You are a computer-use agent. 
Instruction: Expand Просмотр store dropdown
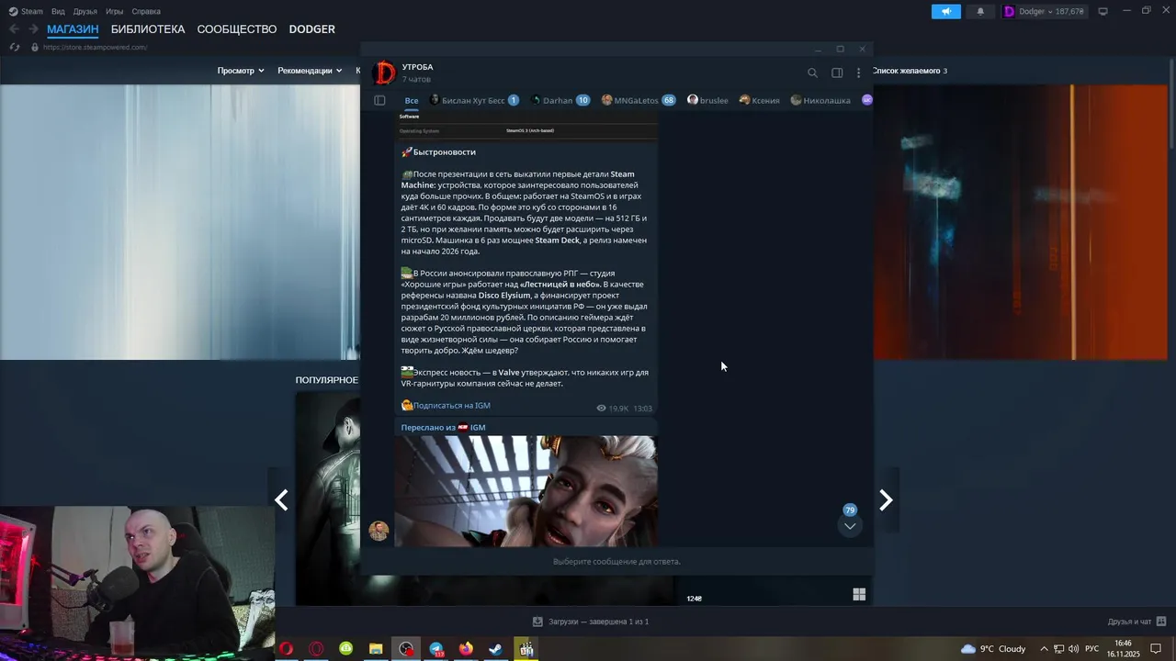(x=241, y=71)
